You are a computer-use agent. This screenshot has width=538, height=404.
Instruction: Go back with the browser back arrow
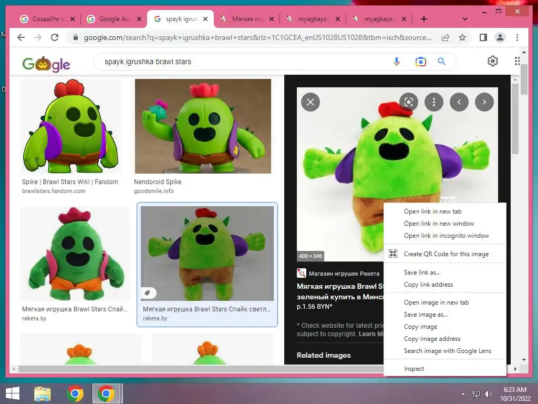[21, 37]
